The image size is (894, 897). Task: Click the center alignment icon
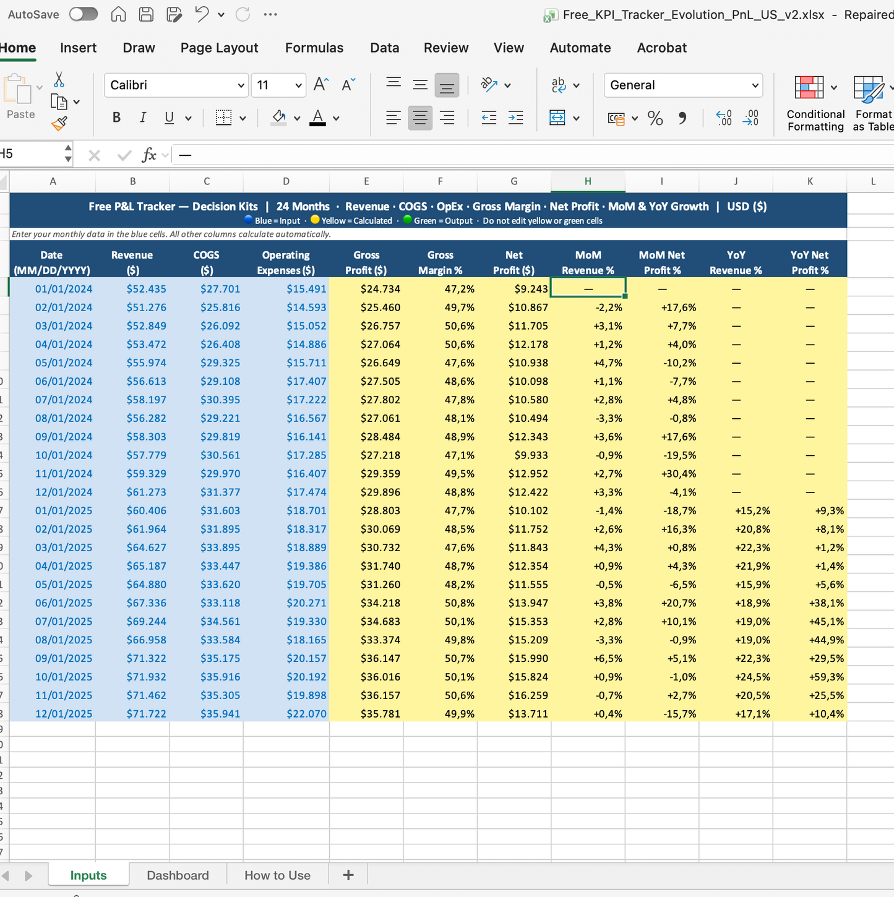click(x=420, y=118)
